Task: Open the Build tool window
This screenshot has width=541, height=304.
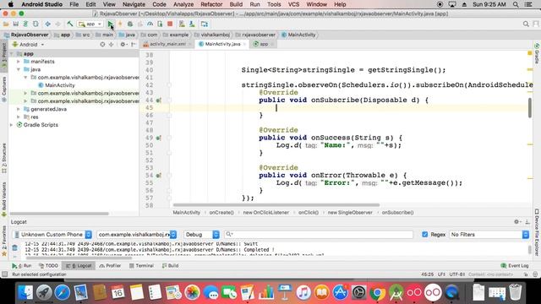Action: coord(170,266)
